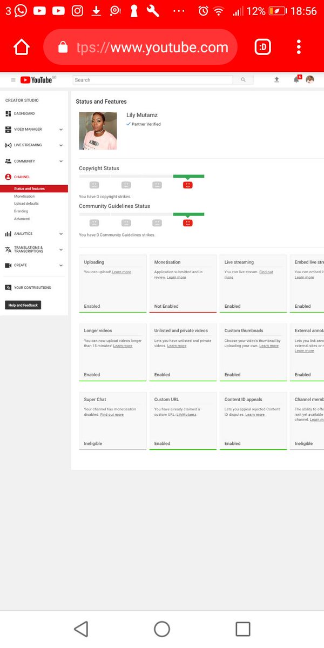Open Upload defaults submenu item

[x=26, y=204]
